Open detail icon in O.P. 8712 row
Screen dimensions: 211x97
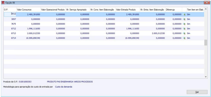[x=184, y=29]
